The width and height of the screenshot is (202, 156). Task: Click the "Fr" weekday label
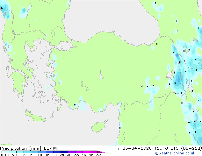pos(118,148)
